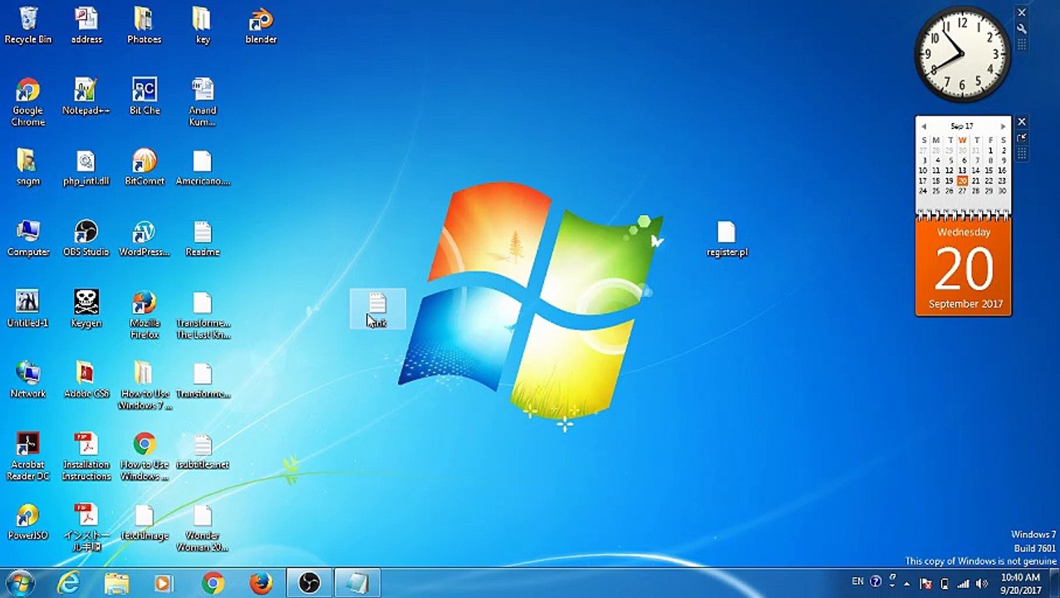
Task: Open the Start menu
Action: pyautogui.click(x=20, y=583)
